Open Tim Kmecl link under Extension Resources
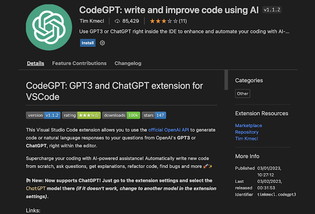Image resolution: width=315 pixels, height=214 pixels. pos(246,139)
